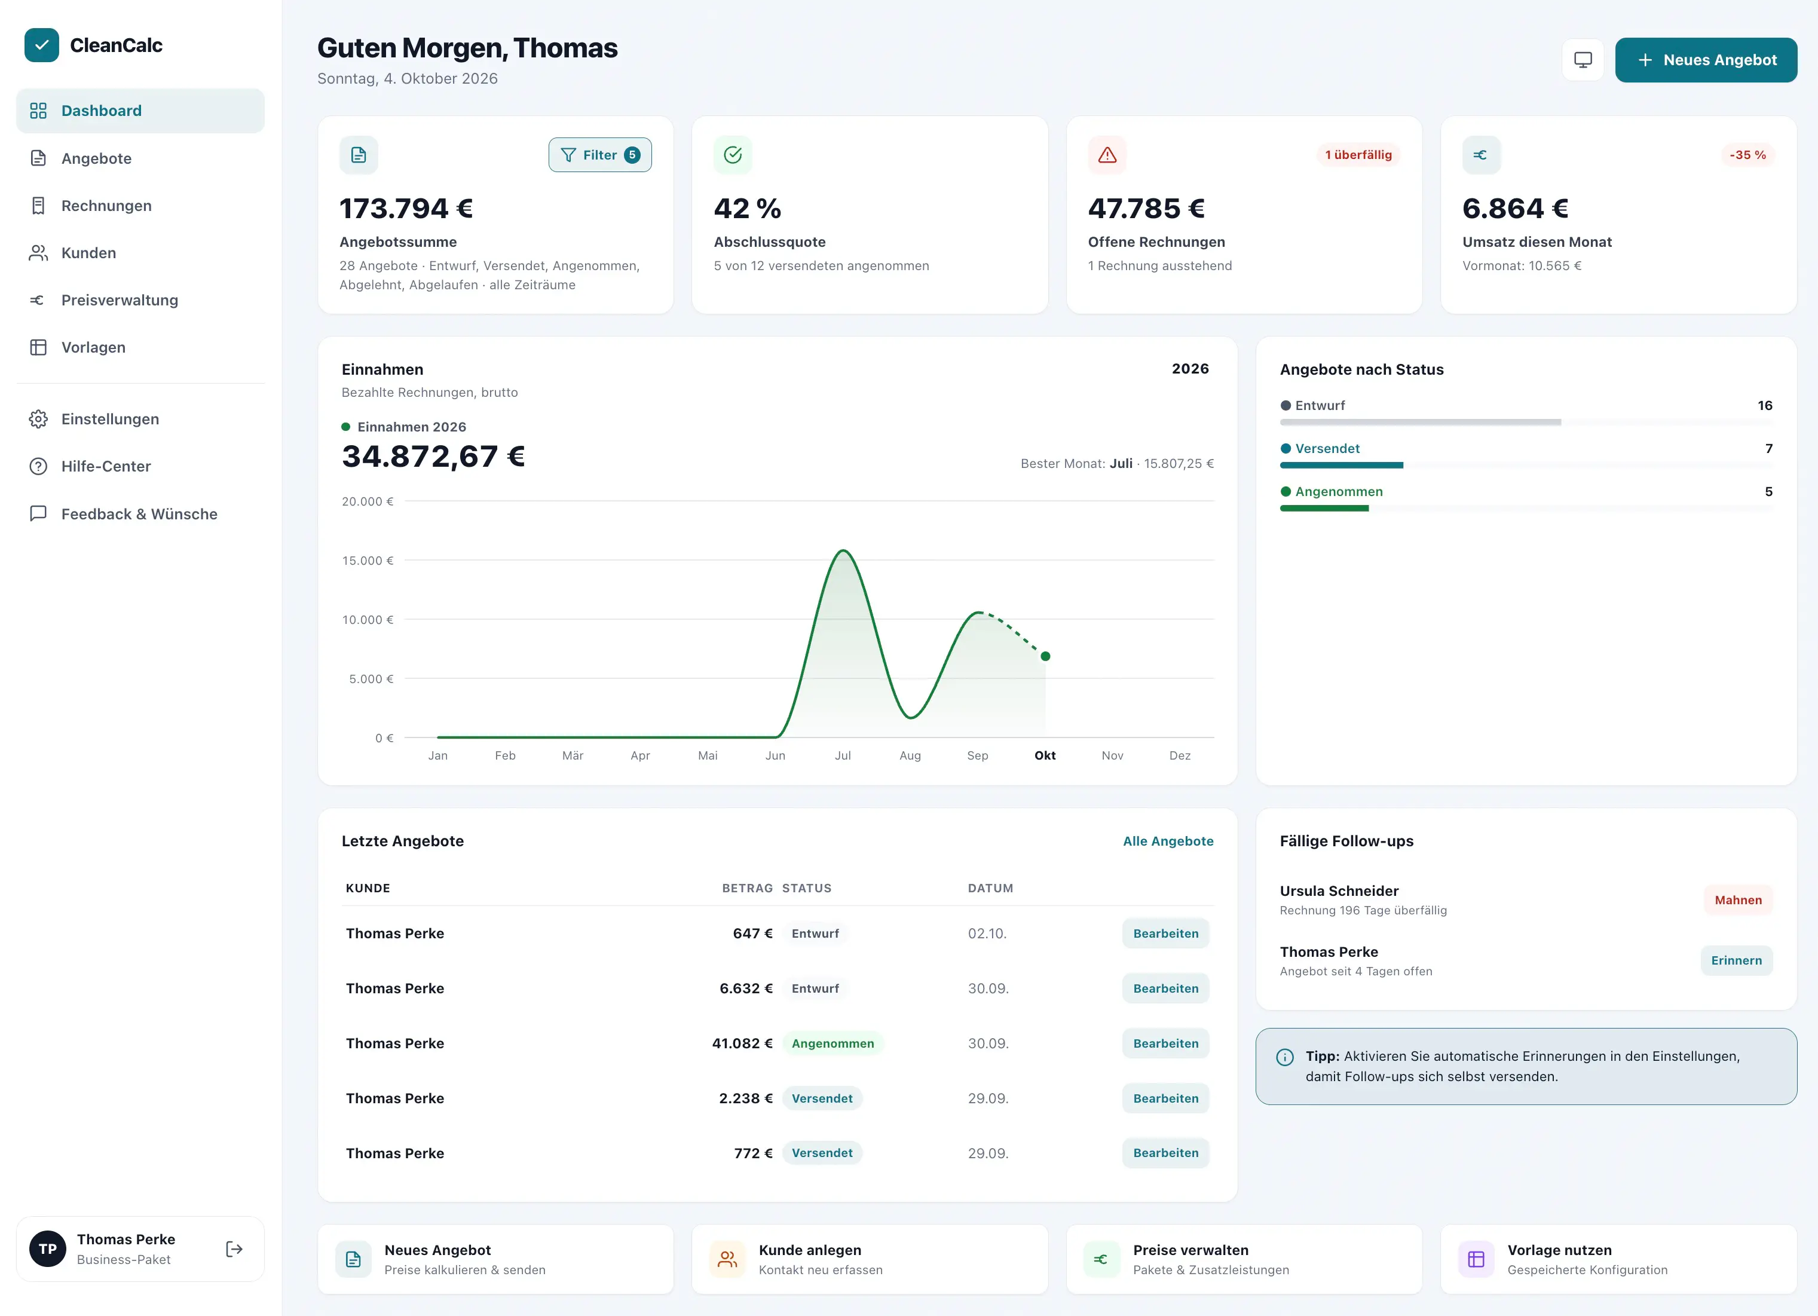Click the price icon on Umsatz card
The image size is (1818, 1316).
[1482, 155]
